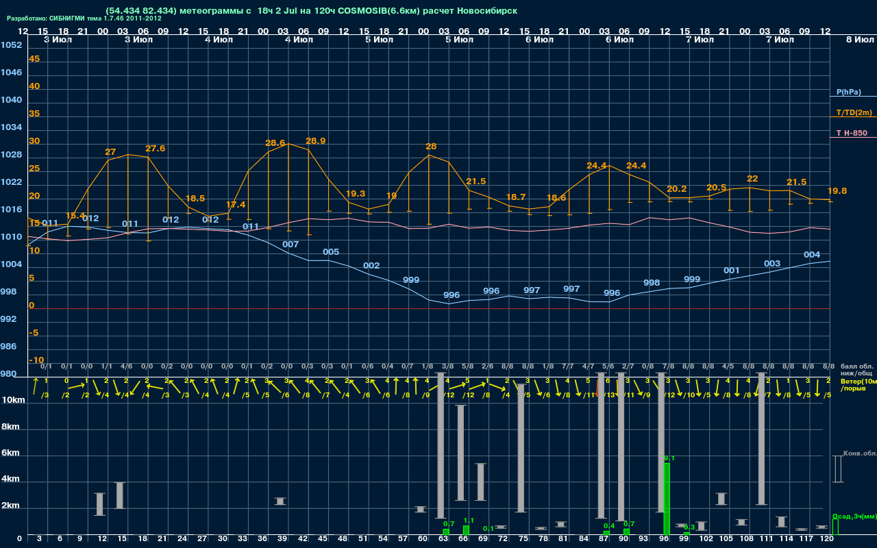Click forecast hour 63 on bottom axis
Viewport: 877px width, 548px height.
[x=443, y=539]
